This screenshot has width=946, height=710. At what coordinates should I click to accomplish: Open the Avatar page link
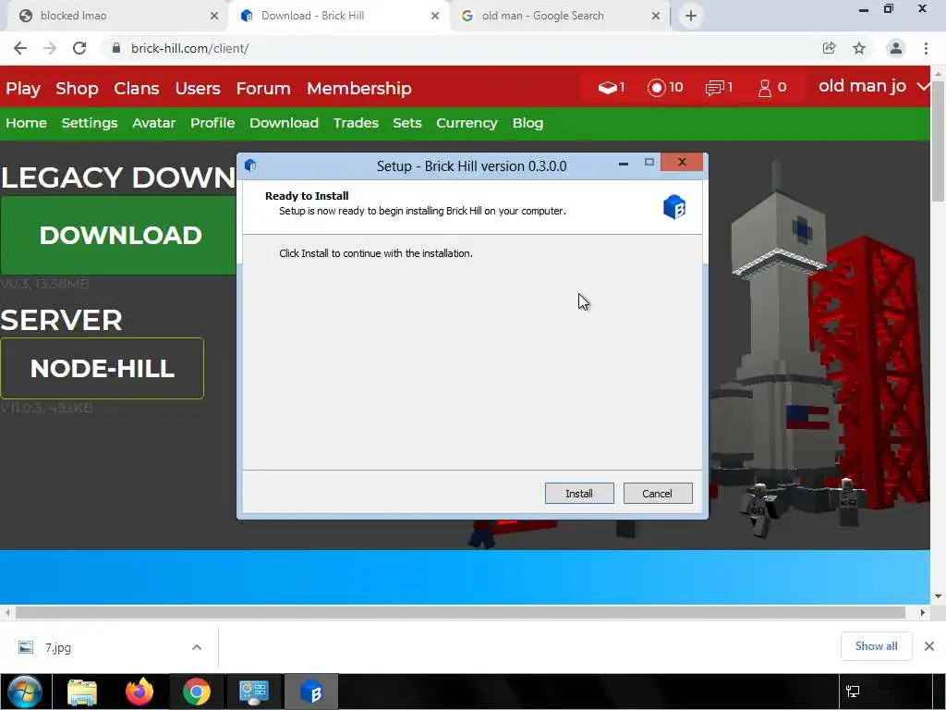pos(154,123)
